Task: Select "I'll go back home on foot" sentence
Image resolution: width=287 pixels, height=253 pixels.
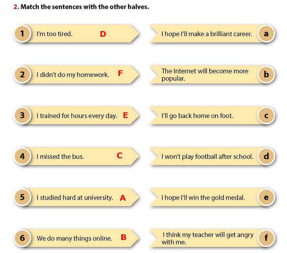Action: (x=197, y=116)
